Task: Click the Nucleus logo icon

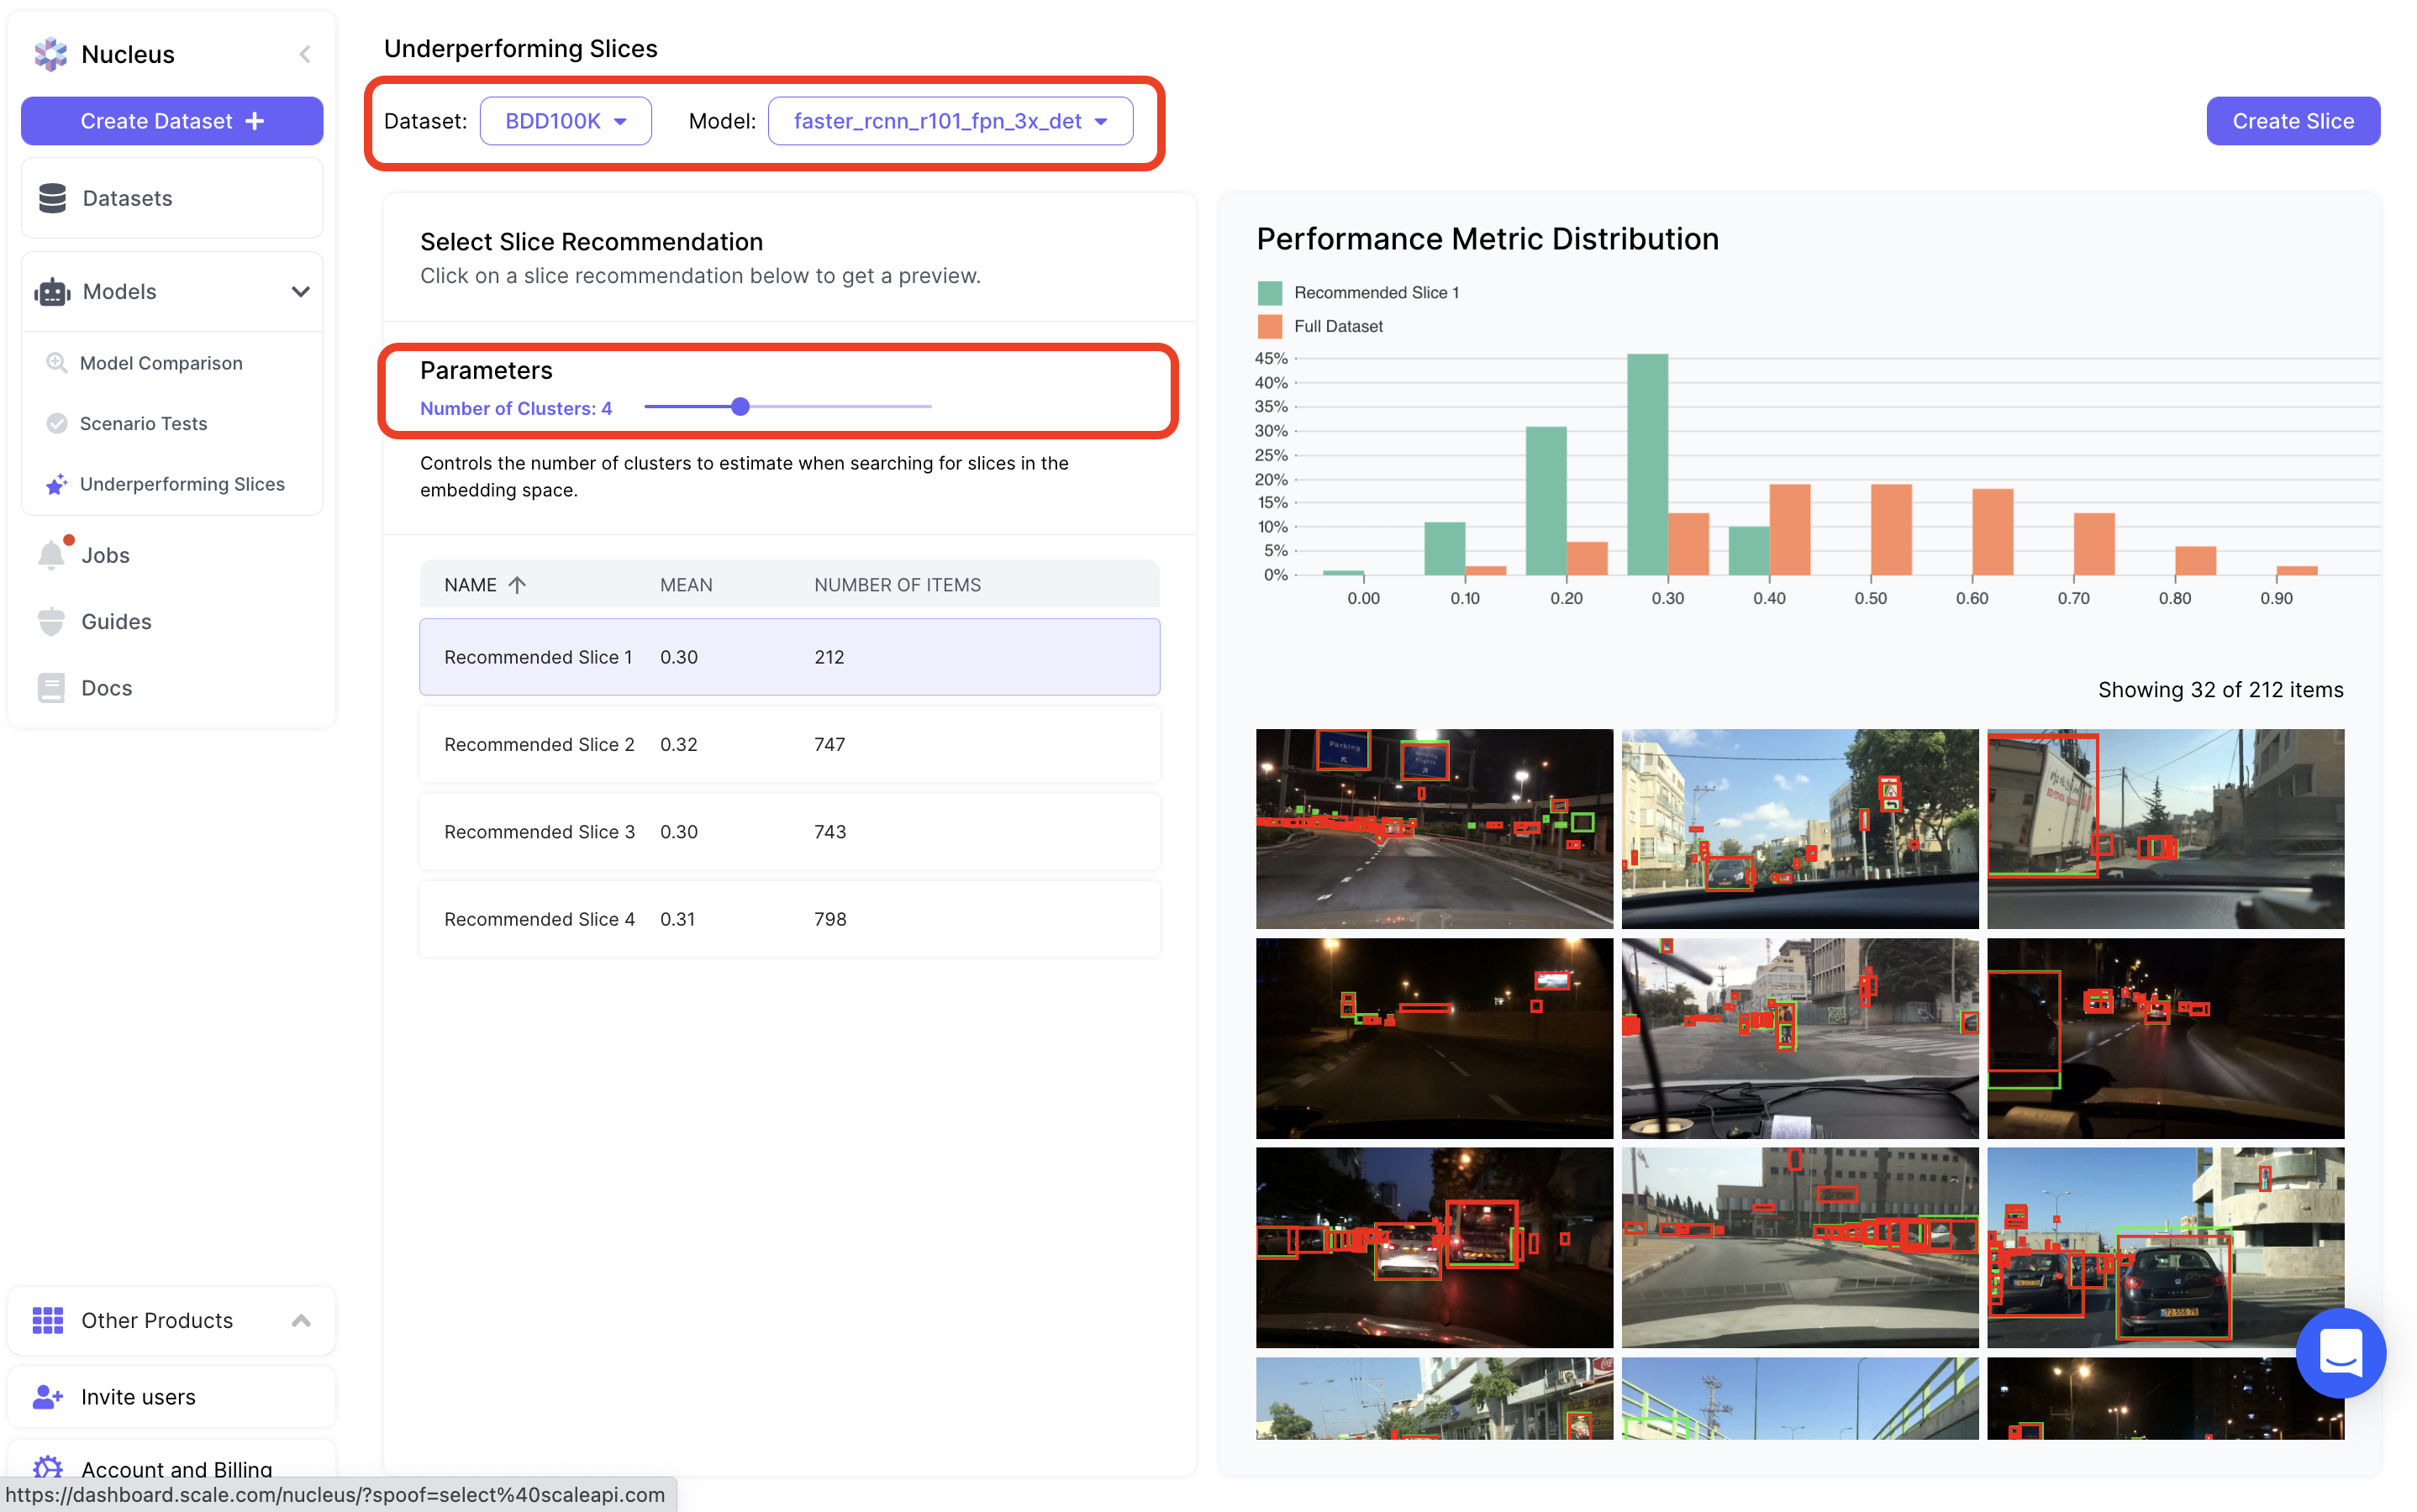Action: click(50, 54)
